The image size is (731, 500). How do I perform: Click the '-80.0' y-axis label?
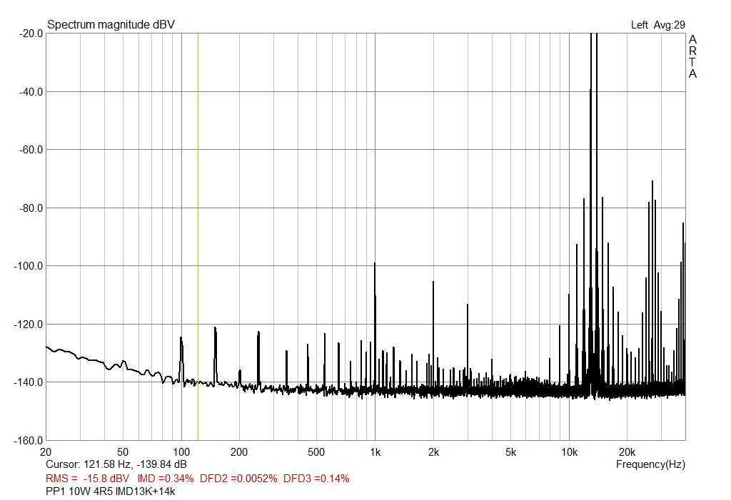pos(31,208)
